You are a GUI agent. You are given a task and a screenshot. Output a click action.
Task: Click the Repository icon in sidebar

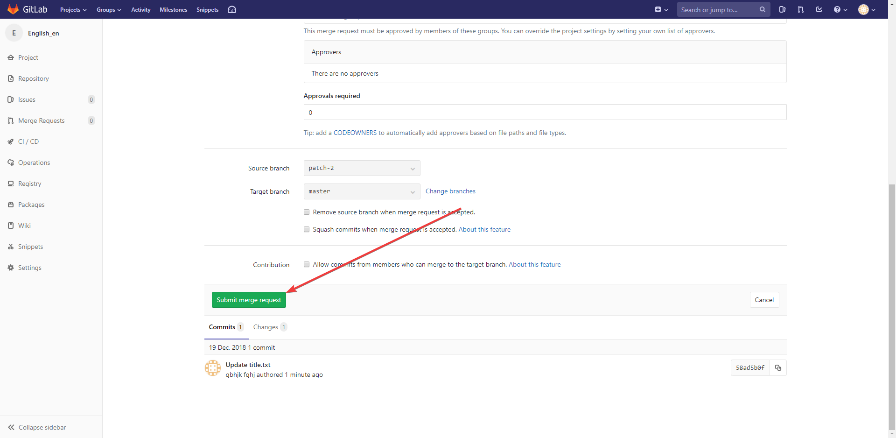(11, 78)
